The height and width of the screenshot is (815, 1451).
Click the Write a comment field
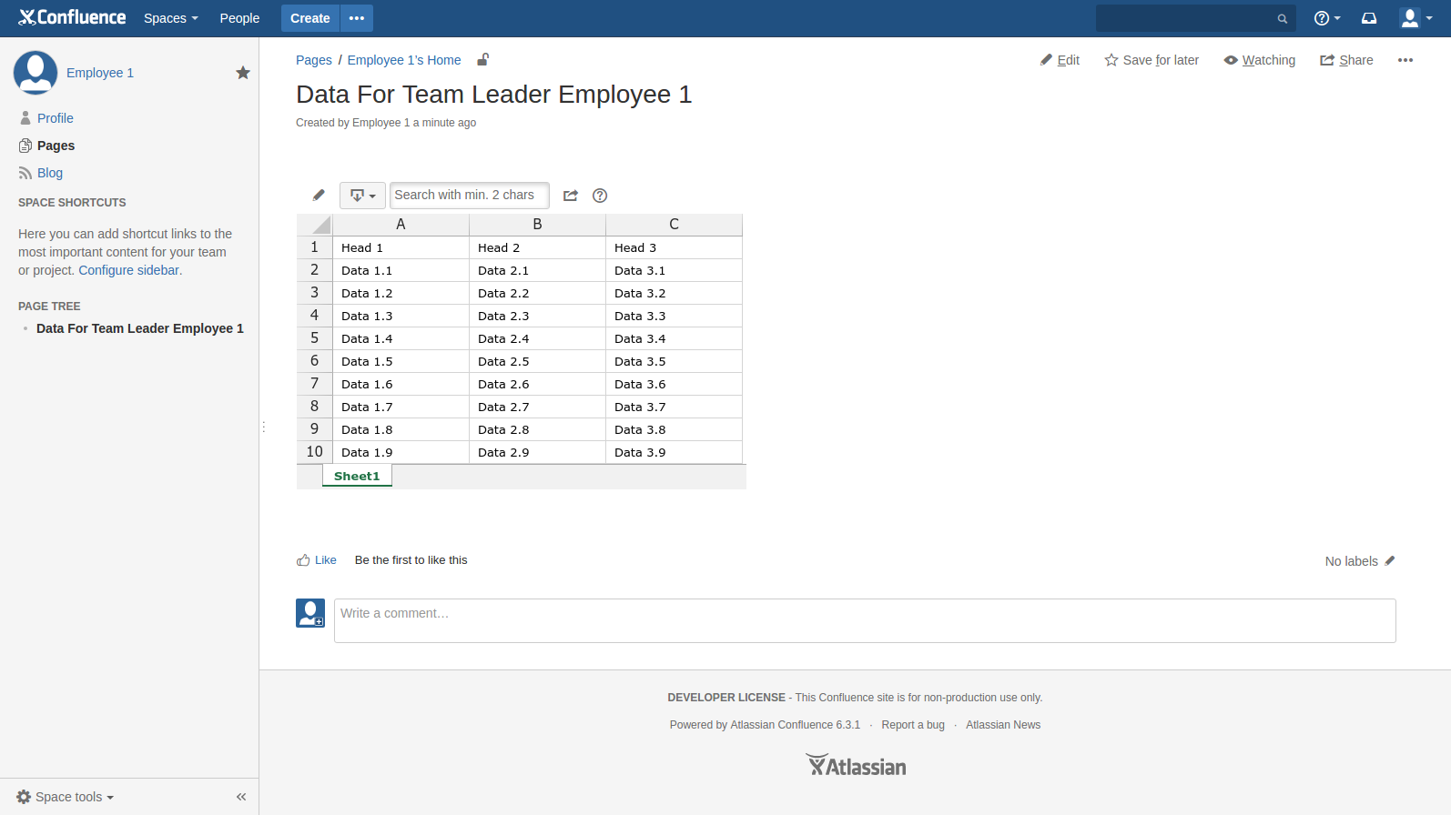point(864,620)
